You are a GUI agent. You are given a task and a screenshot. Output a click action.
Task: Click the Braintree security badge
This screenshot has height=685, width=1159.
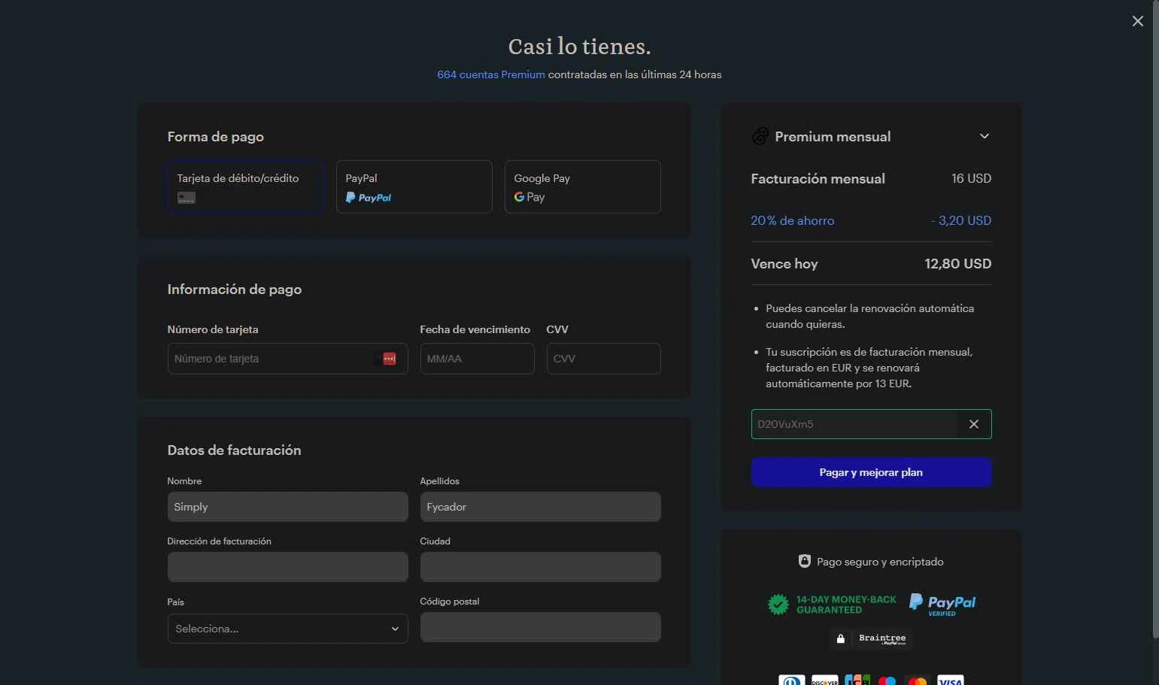point(871,638)
